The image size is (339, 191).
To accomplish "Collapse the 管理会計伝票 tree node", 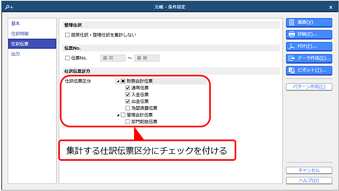I will click(118, 115).
